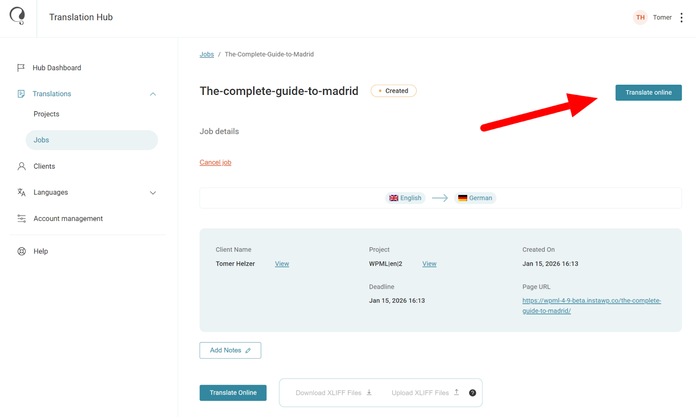Click the bottom Translate Online button
Viewport: 696px width, 417px height.
click(233, 393)
